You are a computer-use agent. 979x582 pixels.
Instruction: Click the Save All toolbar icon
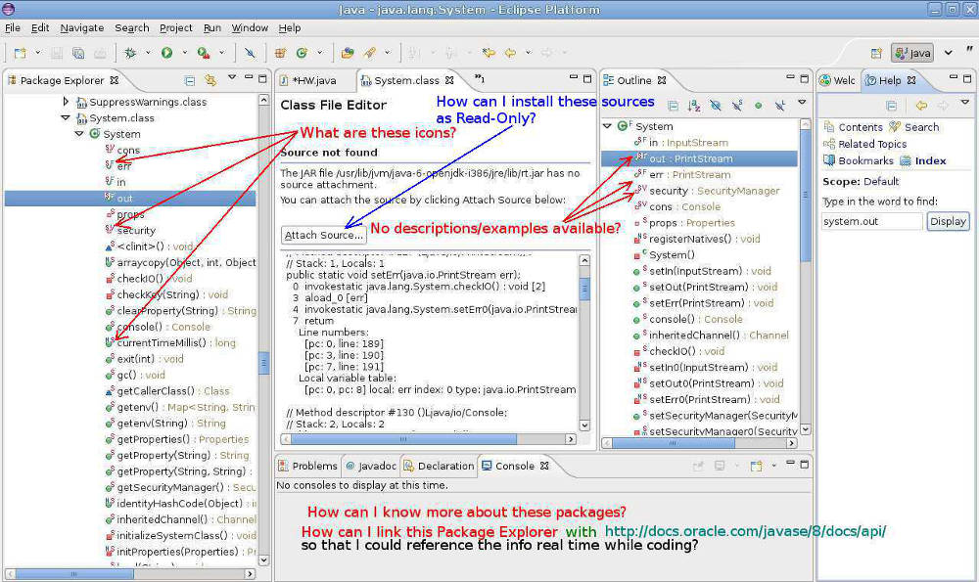[x=78, y=53]
